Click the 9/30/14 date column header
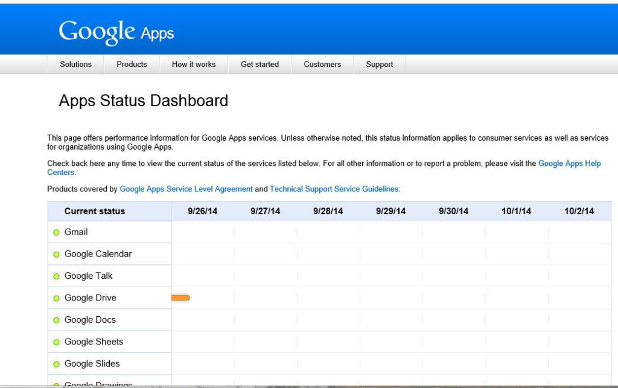Screen dimensions: 618x388 point(454,211)
